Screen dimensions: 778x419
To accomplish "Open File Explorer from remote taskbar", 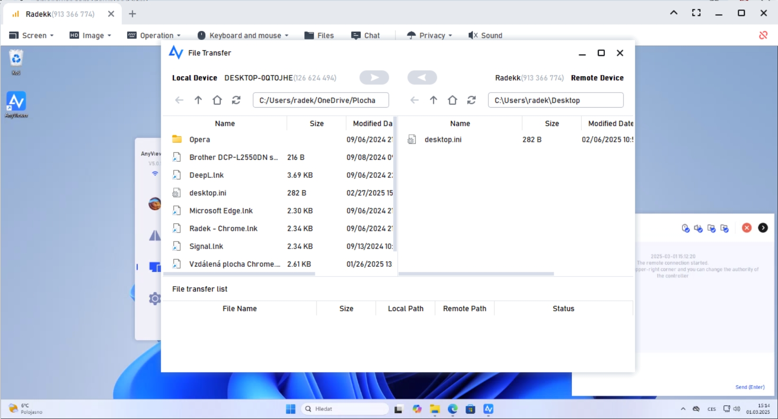I will pos(435,409).
